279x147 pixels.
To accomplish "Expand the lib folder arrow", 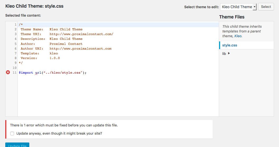I will point(229,53).
